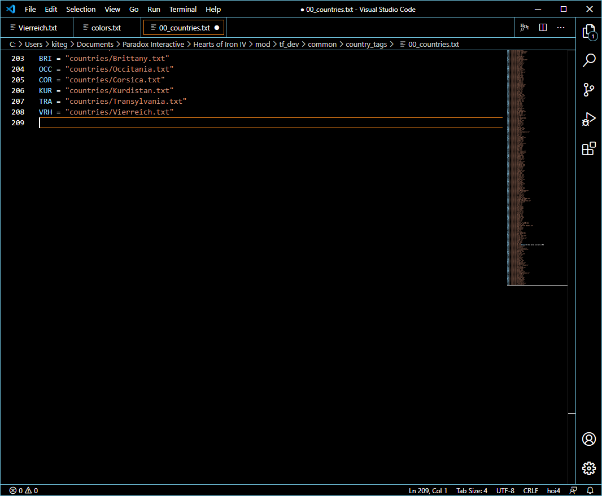Screen dimensions: 602x496
Task: Expand the kiteg breadcrumb segment
Action: pos(59,44)
